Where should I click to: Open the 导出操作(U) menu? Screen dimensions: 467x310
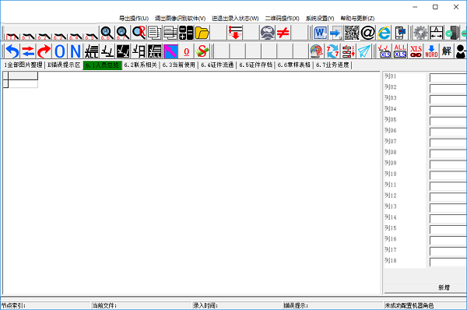[134, 18]
